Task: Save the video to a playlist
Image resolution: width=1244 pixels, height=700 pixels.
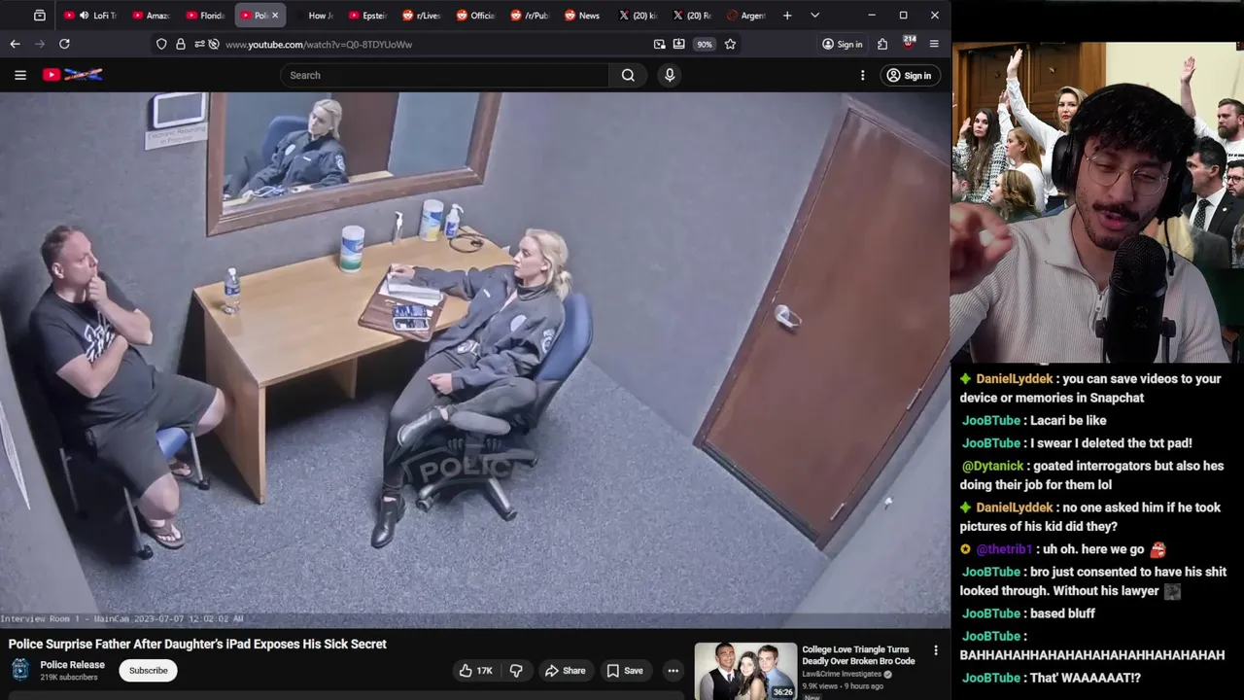Action: [625, 670]
